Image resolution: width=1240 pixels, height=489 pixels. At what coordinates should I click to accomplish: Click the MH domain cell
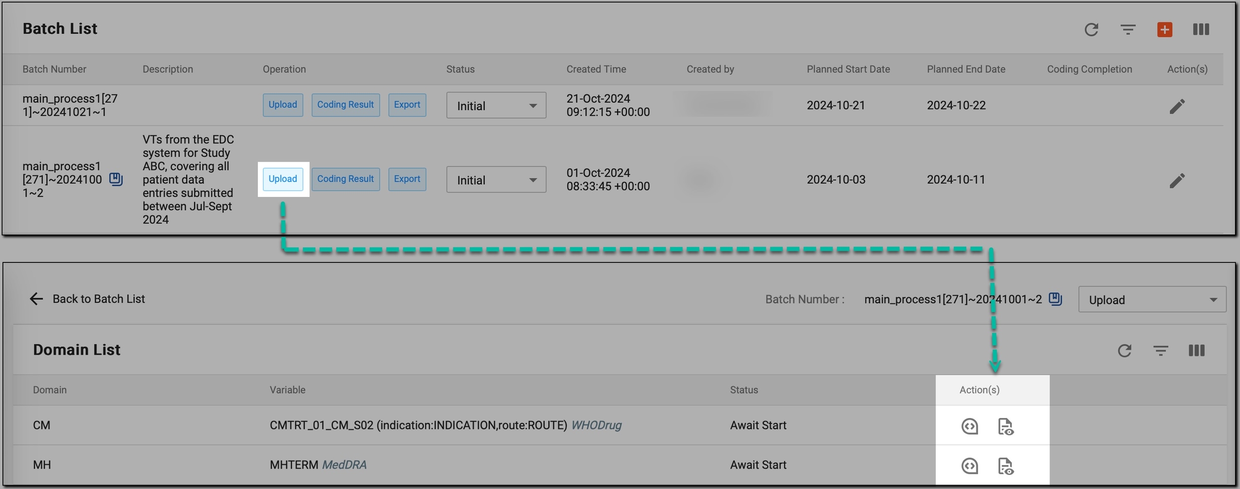coord(42,465)
